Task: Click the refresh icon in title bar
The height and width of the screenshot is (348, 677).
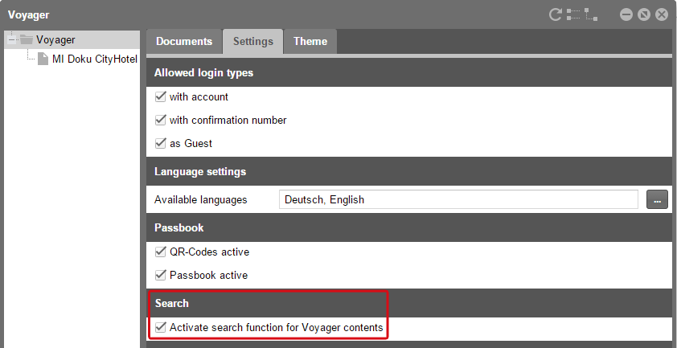Action: (x=555, y=14)
